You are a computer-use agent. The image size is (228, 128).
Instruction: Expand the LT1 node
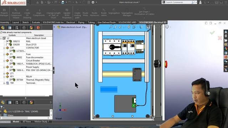pyautogui.click(x=4, y=74)
